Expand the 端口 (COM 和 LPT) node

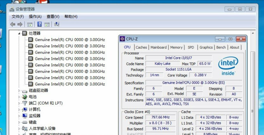click(19, 103)
